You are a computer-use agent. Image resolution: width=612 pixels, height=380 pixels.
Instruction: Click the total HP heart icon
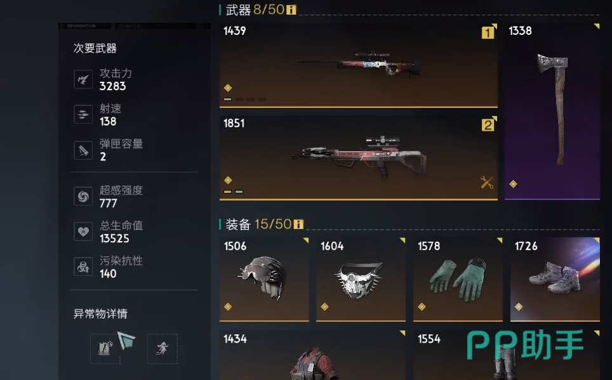coord(83,232)
